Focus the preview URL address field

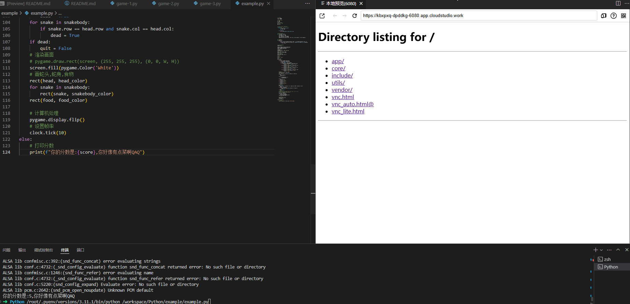[479, 16]
